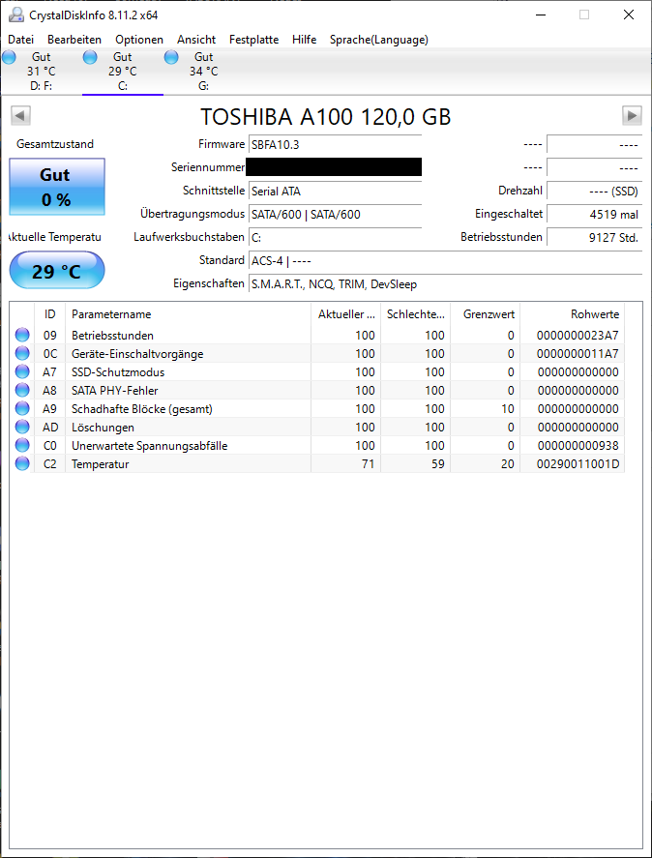Select the C: disk tab at 29 °C
Screen dimensions: 652x858
pyautogui.click(x=123, y=72)
